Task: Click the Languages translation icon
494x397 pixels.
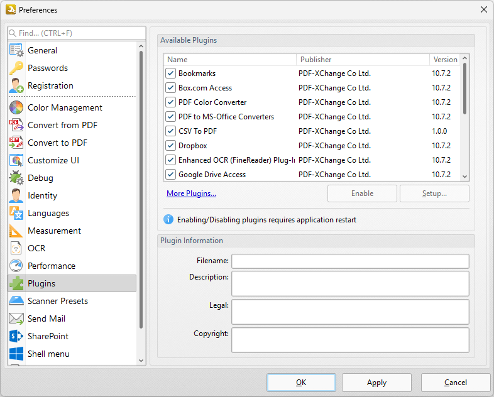Action: [16, 213]
